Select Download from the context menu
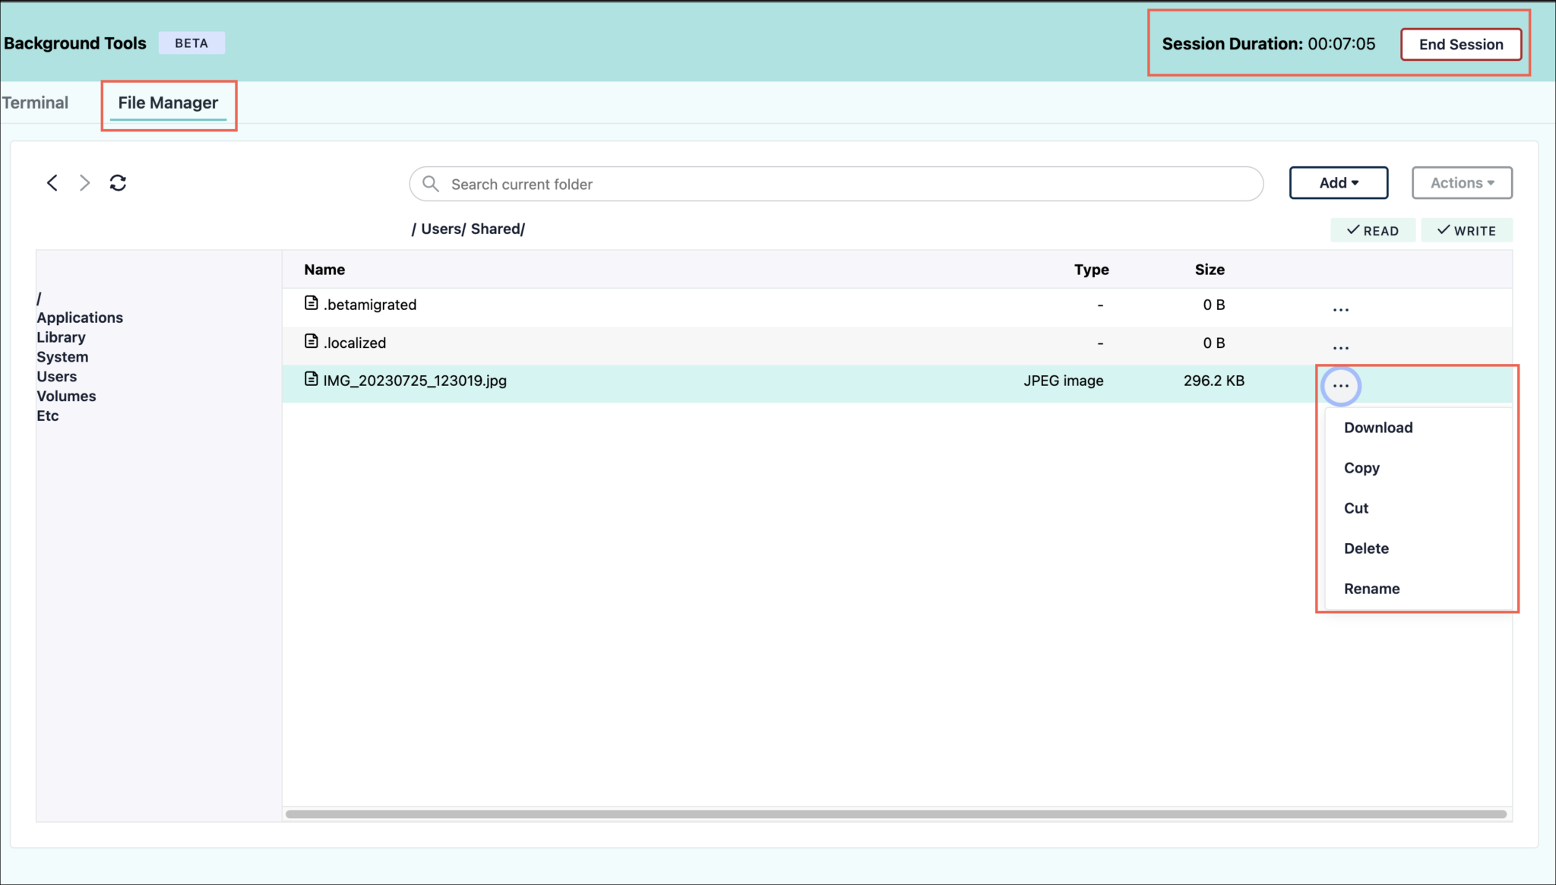Screen dimensions: 1556x885 pyautogui.click(x=1377, y=427)
